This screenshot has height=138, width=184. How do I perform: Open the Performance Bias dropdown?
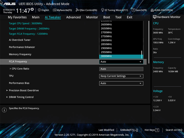click(121, 83)
